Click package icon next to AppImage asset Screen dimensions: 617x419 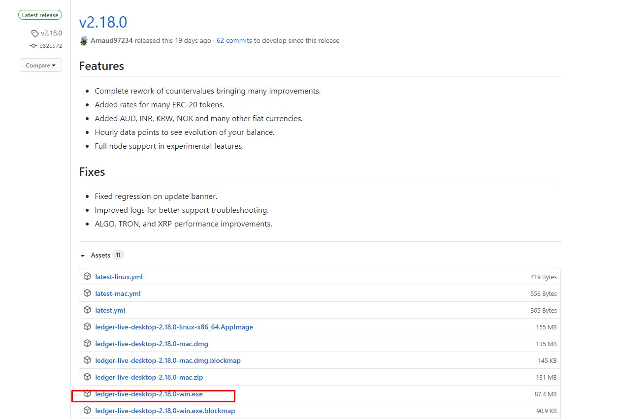(x=87, y=327)
